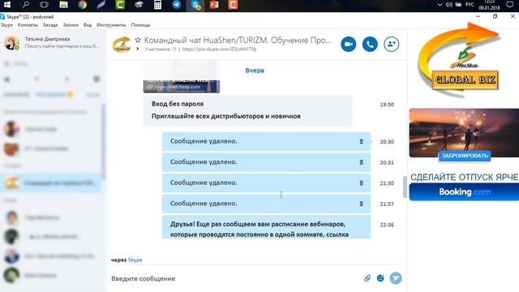Expand the hidden system tray icons chevron
Image resolution: width=519 pixels, height=292 pixels.
[x=440, y=5]
